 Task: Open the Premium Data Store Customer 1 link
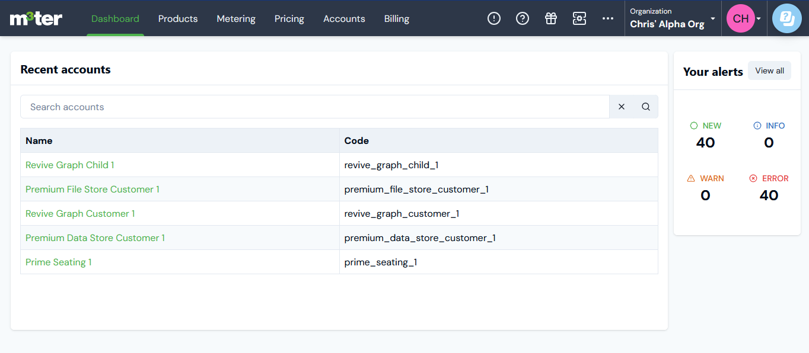click(x=95, y=238)
